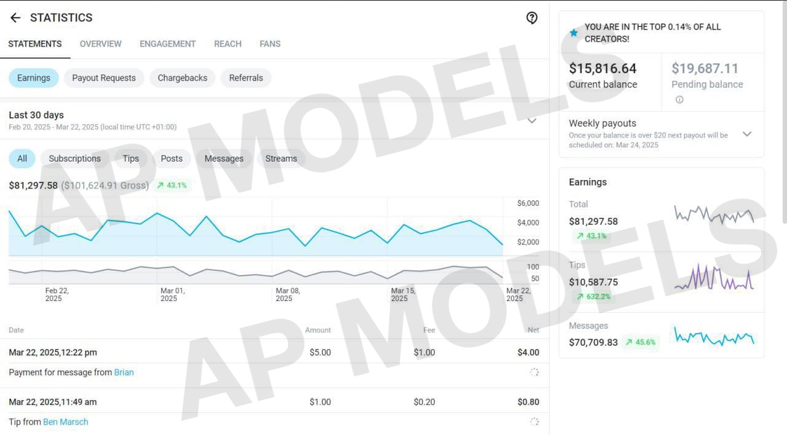Image resolution: width=787 pixels, height=435 pixels.
Task: Open the ENGAGEMENT tab
Action: coord(168,44)
